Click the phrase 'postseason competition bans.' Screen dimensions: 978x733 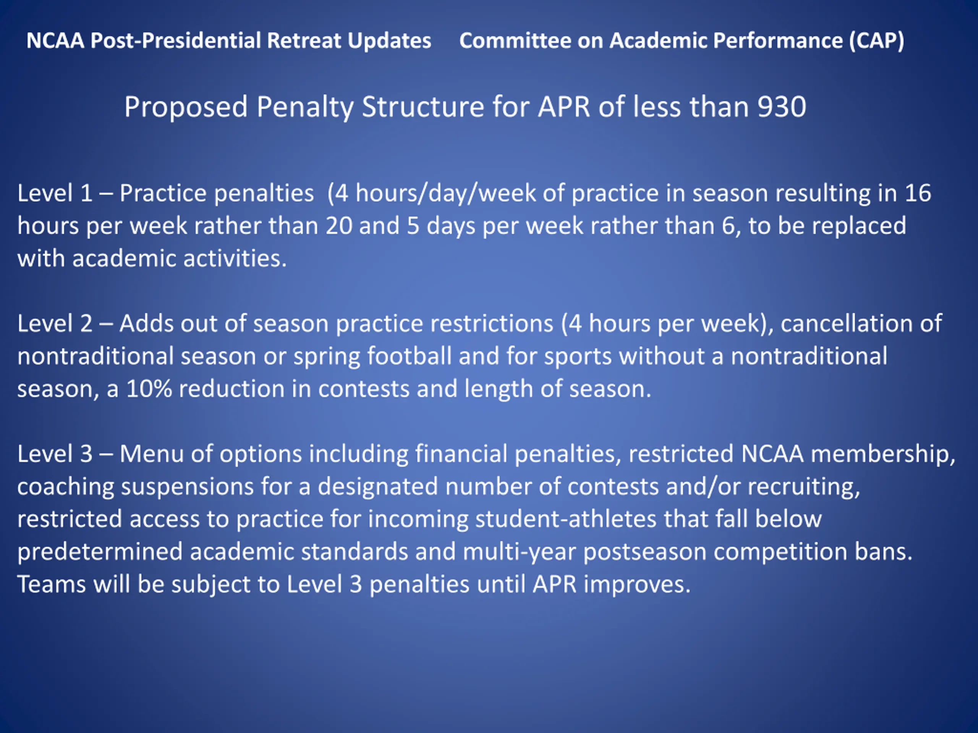(x=747, y=552)
